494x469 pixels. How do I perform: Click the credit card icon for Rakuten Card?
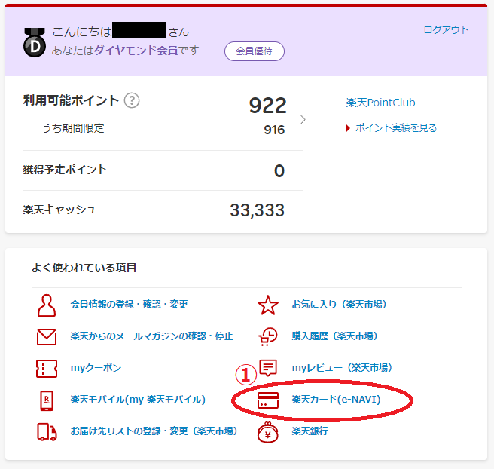(x=268, y=400)
